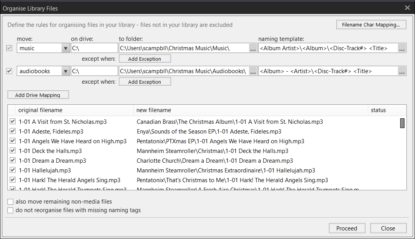
Task: Add Exception for the audiobooks rule
Action: point(145,82)
